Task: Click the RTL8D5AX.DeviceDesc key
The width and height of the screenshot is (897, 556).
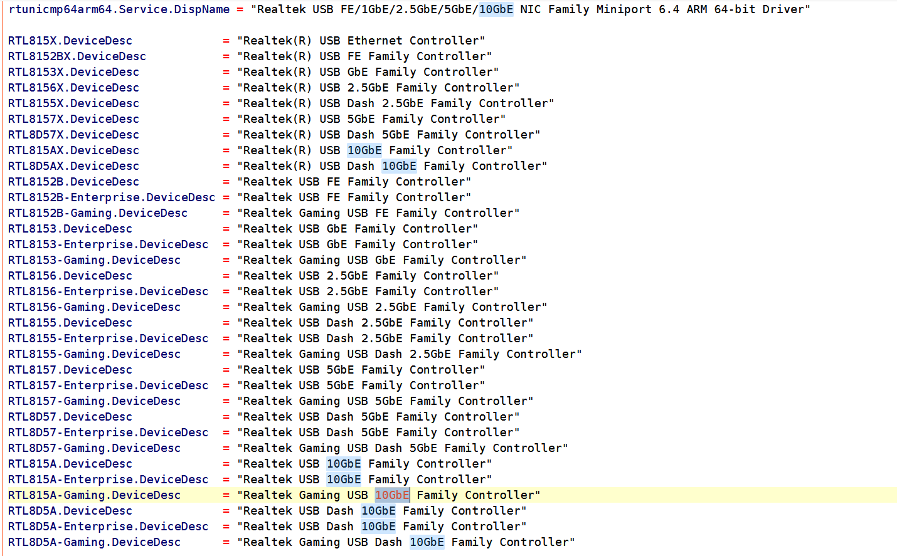Action: [73, 166]
